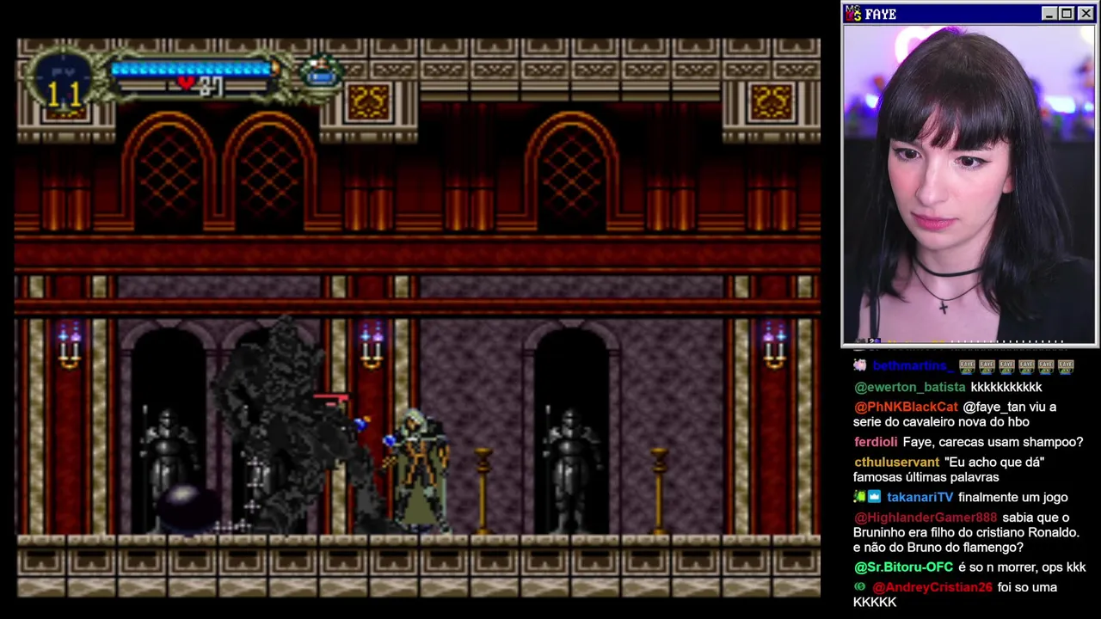Click crown badge before takanariTV

tap(874, 497)
